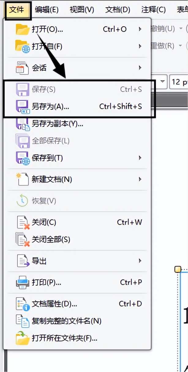This screenshot has width=188, height=372.
Task: Open the 重做(R) dropdown arrow
Action: click(179, 46)
